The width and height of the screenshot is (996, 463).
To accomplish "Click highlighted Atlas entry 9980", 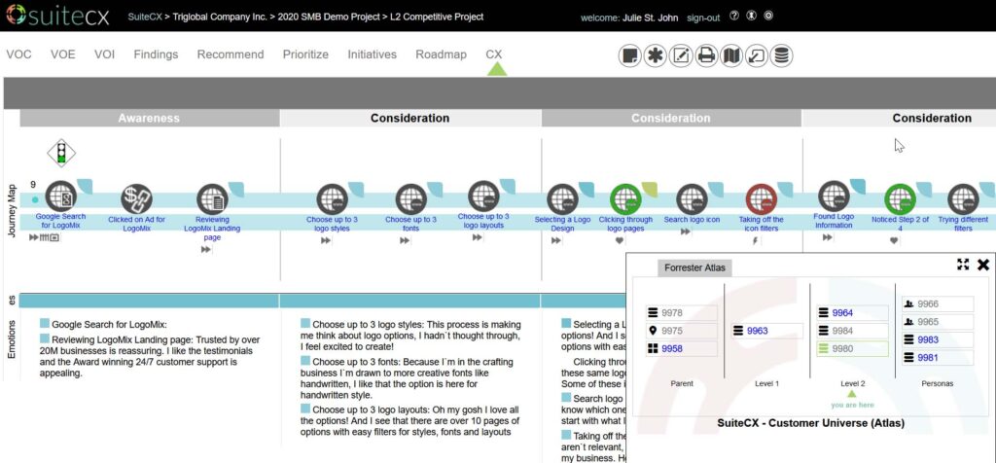I will (852, 348).
